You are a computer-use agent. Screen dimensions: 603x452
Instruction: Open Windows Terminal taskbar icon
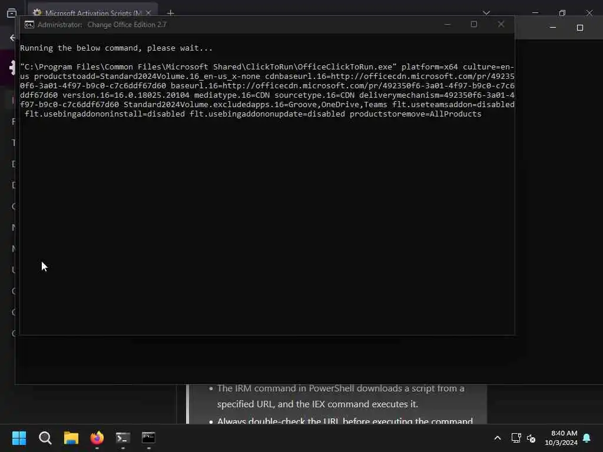(x=123, y=438)
